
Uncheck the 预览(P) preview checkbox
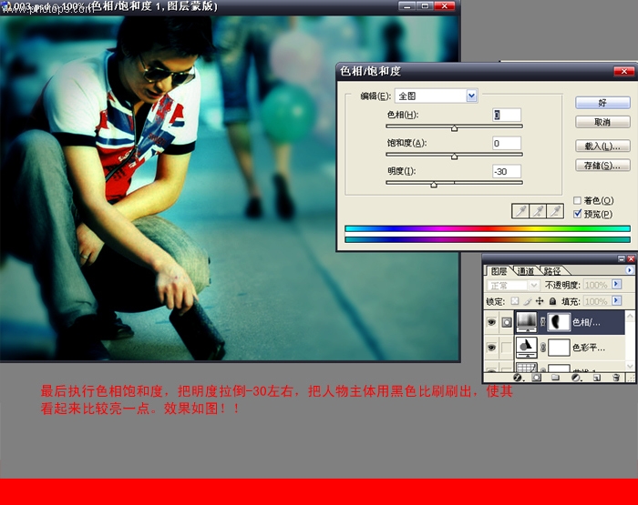click(577, 214)
